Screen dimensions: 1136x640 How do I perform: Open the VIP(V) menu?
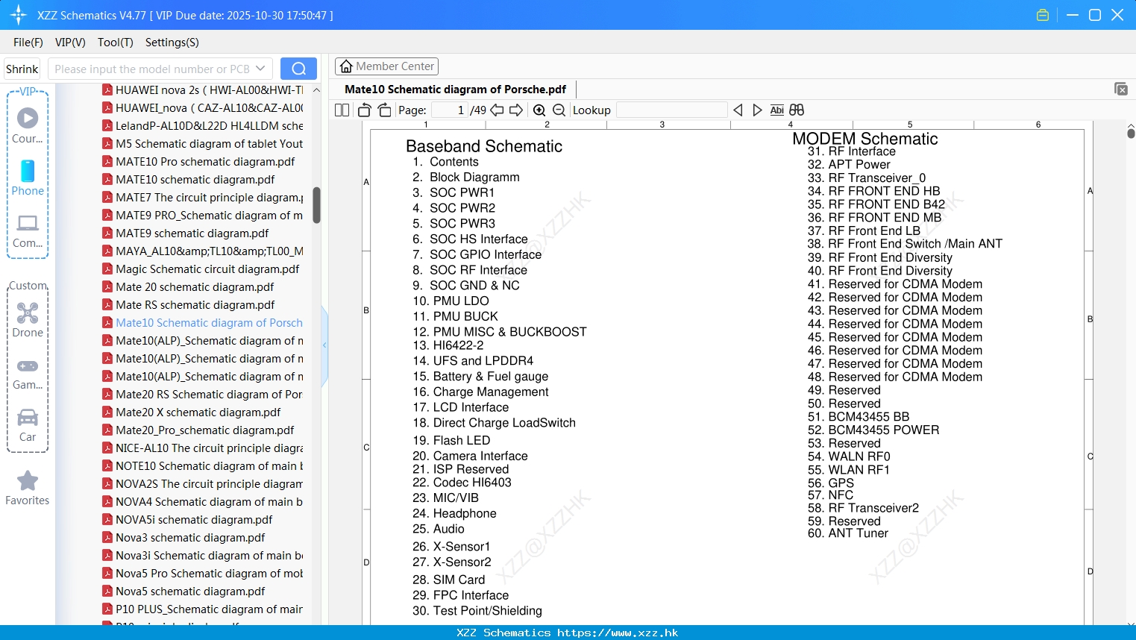point(70,43)
